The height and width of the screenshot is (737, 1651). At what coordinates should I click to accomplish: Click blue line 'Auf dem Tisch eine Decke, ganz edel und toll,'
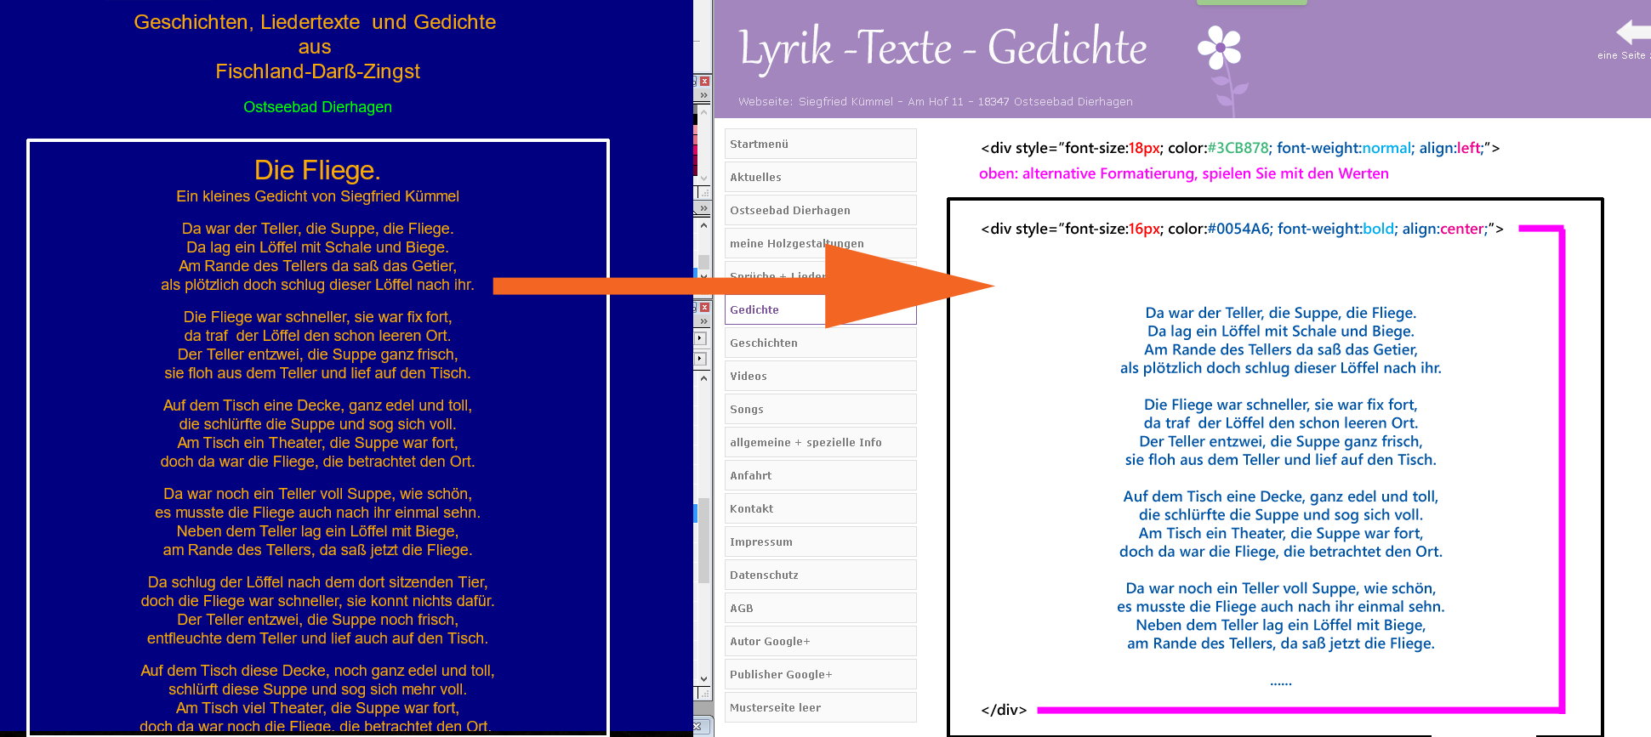(1280, 496)
